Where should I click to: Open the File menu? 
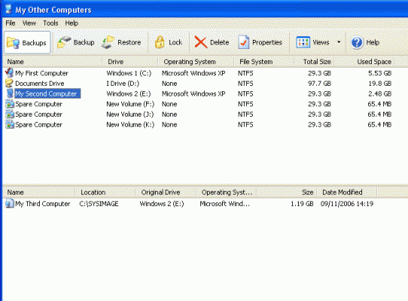[x=11, y=23]
